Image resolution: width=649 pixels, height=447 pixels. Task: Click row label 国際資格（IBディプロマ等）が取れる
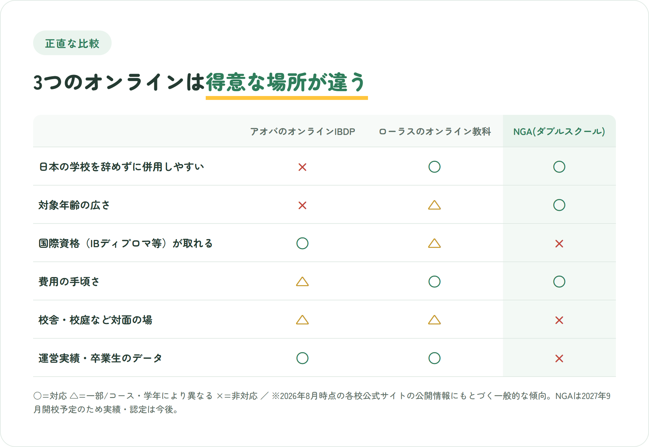(126, 243)
